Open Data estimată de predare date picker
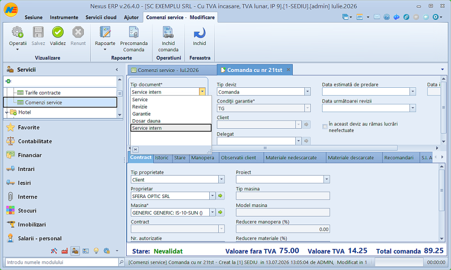The height and width of the screenshot is (270, 451). [x=413, y=91]
